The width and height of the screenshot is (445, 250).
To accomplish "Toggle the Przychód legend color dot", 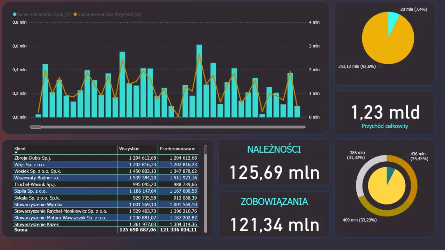I will coord(75,14).
